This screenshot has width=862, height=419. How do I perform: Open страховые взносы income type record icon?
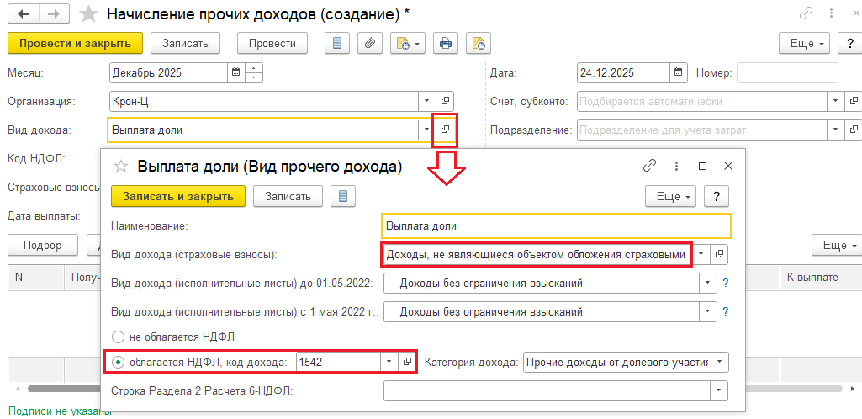pyautogui.click(x=720, y=255)
